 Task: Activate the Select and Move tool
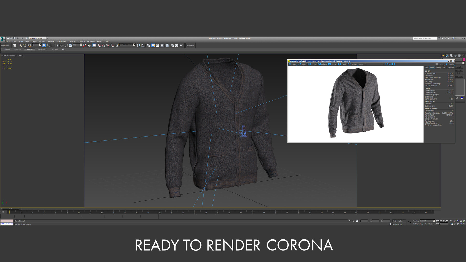pyautogui.click(x=62, y=45)
